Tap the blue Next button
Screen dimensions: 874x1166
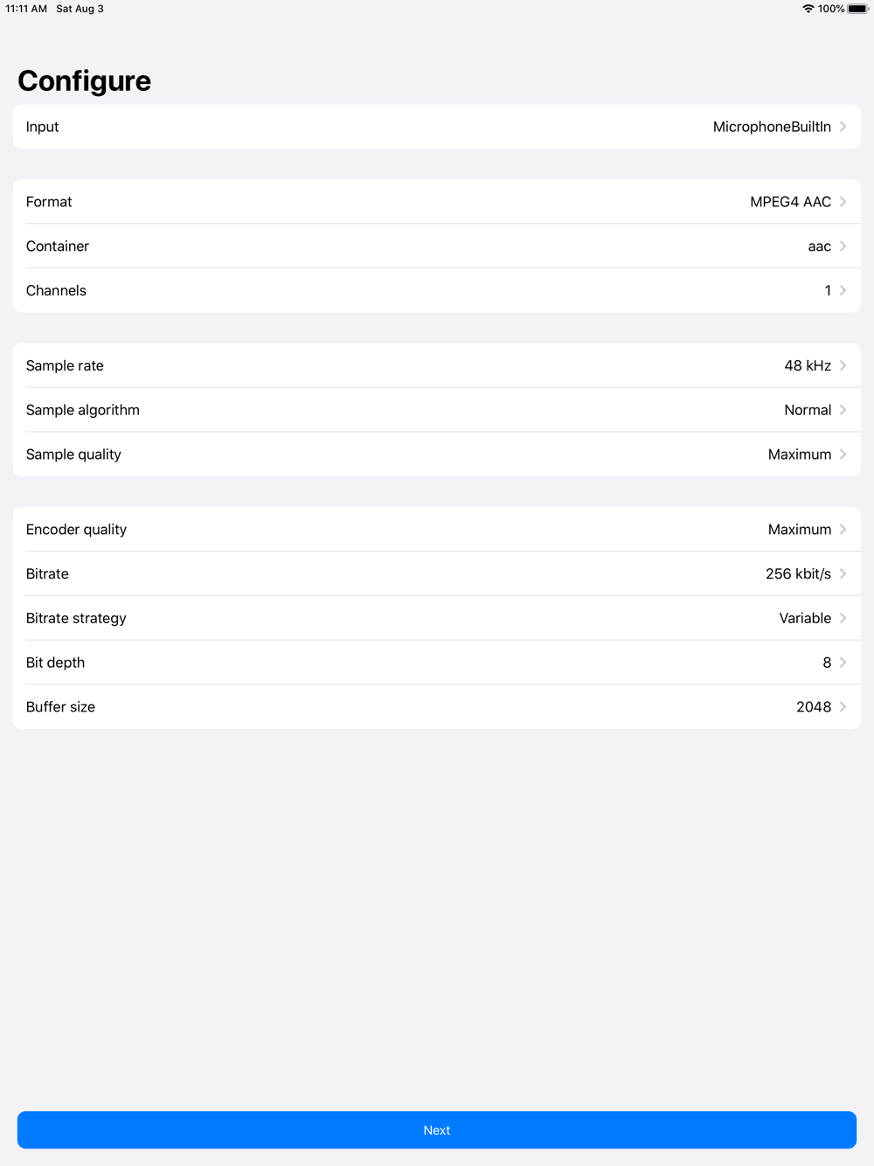[x=437, y=1130]
